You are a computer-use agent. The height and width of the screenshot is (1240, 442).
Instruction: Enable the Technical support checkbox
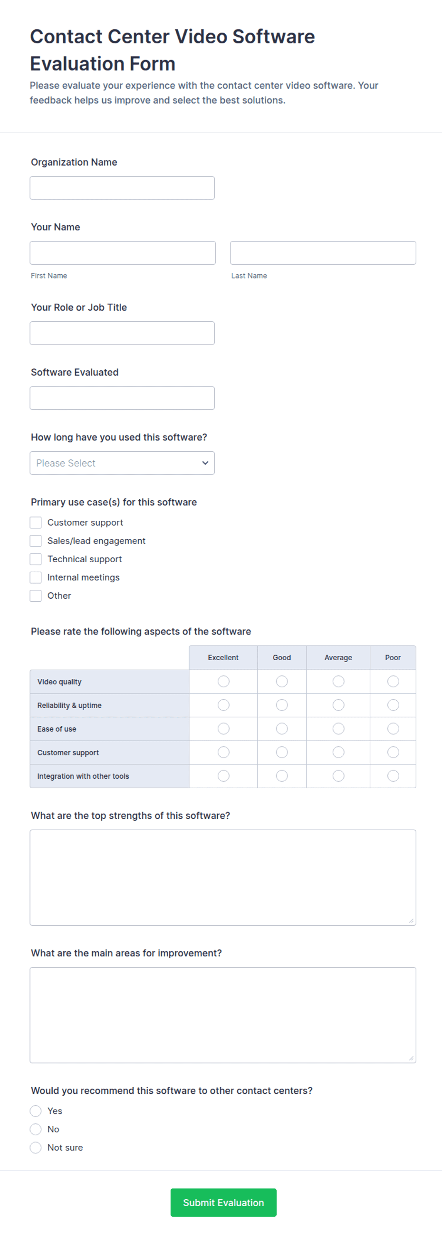pyautogui.click(x=36, y=559)
